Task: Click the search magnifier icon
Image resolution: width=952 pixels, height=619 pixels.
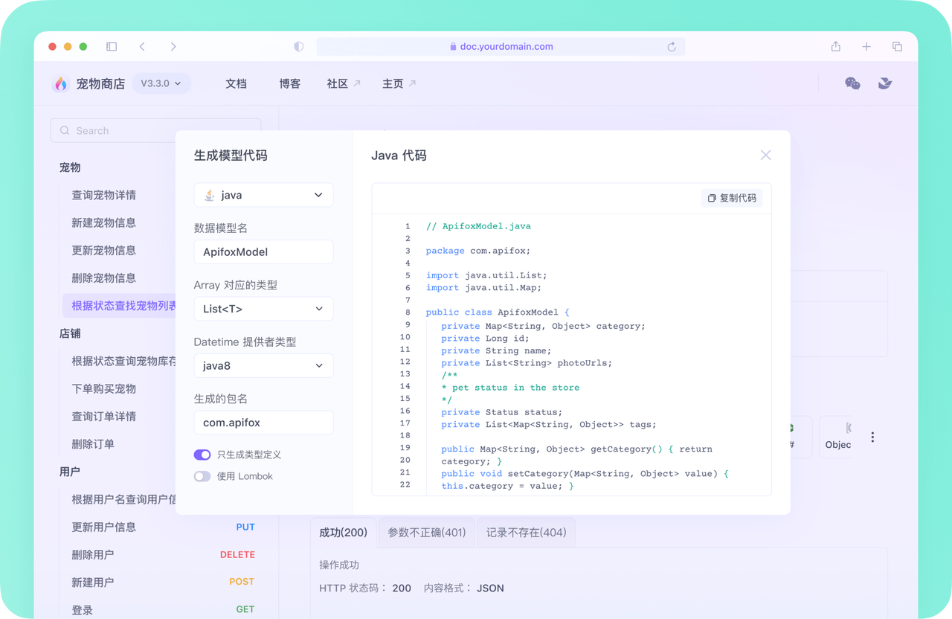Action: coord(65,130)
